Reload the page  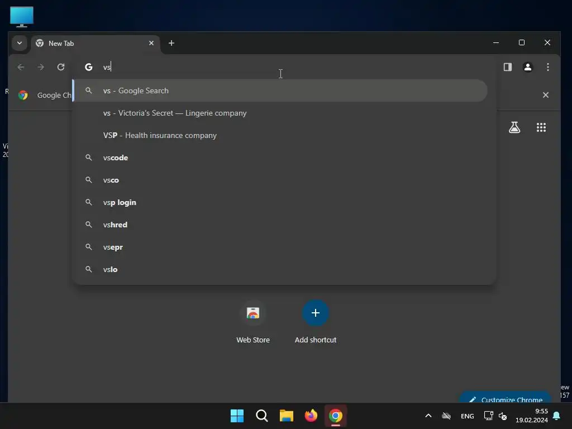click(x=61, y=67)
